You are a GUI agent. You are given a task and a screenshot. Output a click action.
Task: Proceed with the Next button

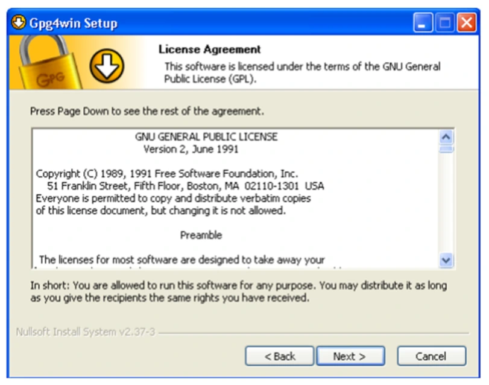click(x=350, y=356)
